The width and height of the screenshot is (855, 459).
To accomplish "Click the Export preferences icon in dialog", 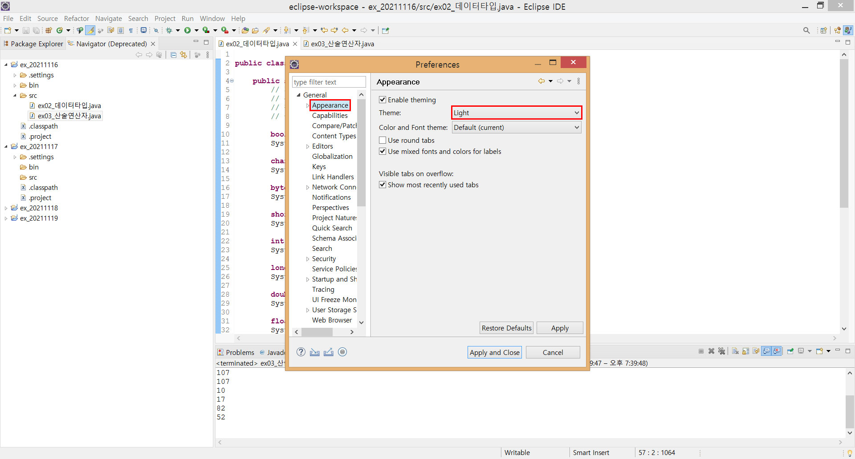I will coord(329,352).
